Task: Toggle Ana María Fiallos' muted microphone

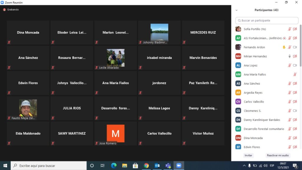Action: [x=295, y=75]
